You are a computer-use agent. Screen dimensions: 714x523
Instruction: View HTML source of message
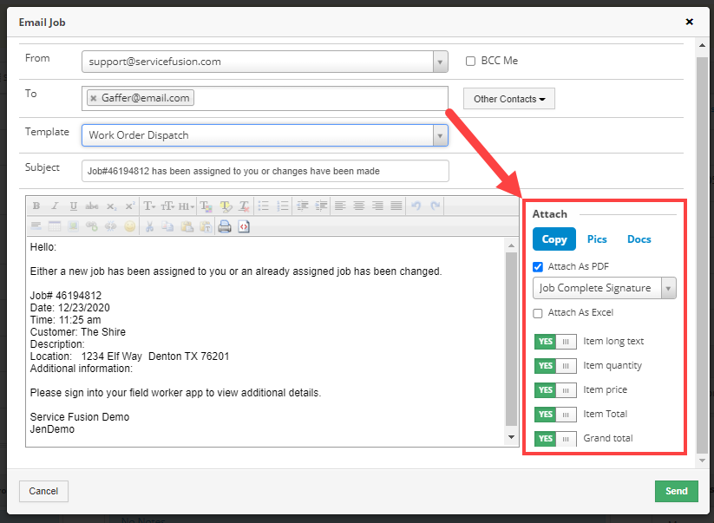(x=244, y=226)
